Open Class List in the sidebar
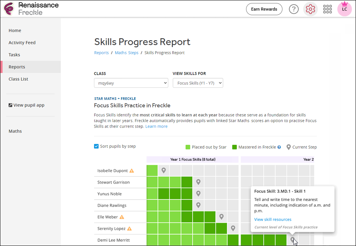 coord(19,79)
